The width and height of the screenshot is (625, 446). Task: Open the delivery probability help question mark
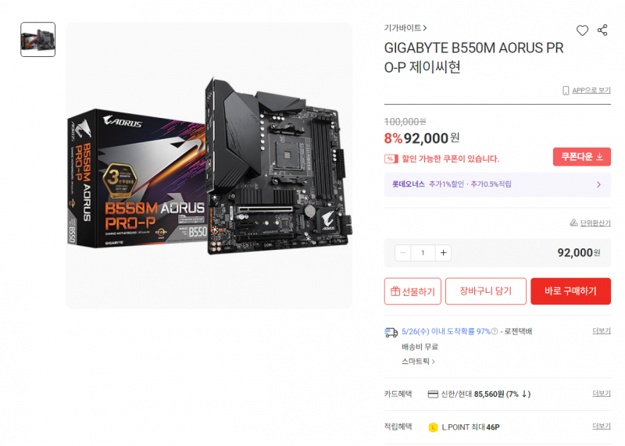point(495,331)
